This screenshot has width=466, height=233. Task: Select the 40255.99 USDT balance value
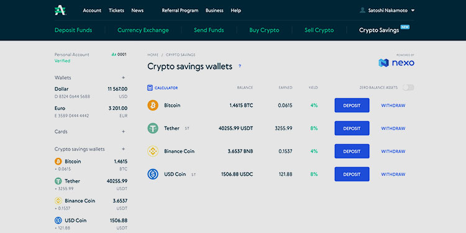(235, 128)
